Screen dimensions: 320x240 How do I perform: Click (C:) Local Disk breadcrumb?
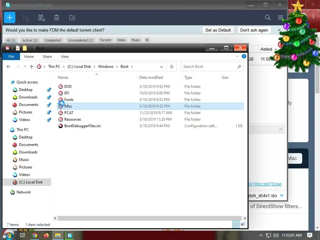[79, 67]
